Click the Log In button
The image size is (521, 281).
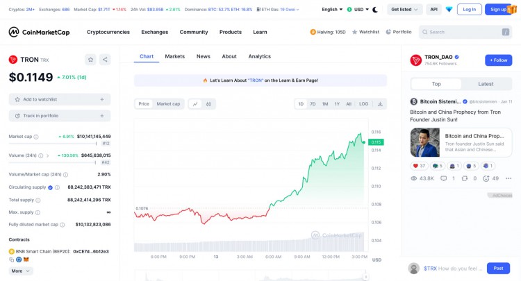470,10
